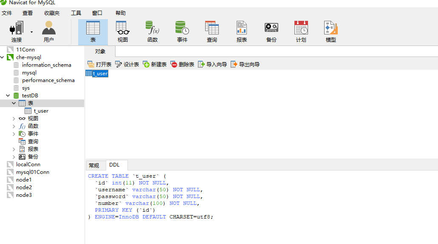Screen dimensions: 438x244
Task: Click the 新建表 button
Action: (155, 65)
